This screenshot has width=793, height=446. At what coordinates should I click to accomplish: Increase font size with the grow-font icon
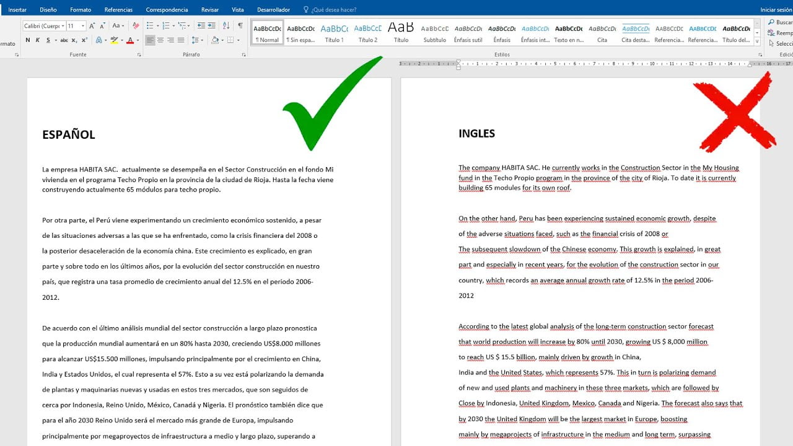pos(92,26)
